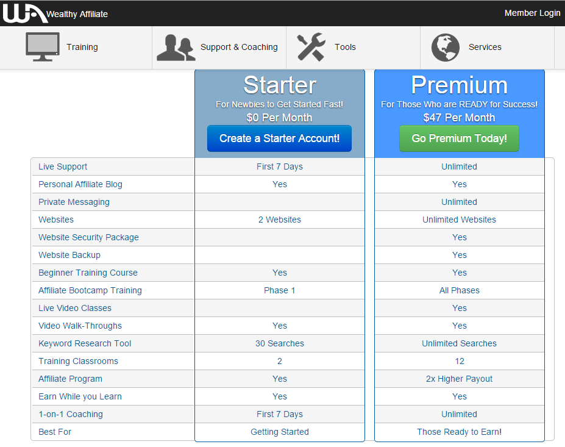Click the Those Ready to Earn cell
Viewport: 565px width, 447px height.
coord(459,432)
